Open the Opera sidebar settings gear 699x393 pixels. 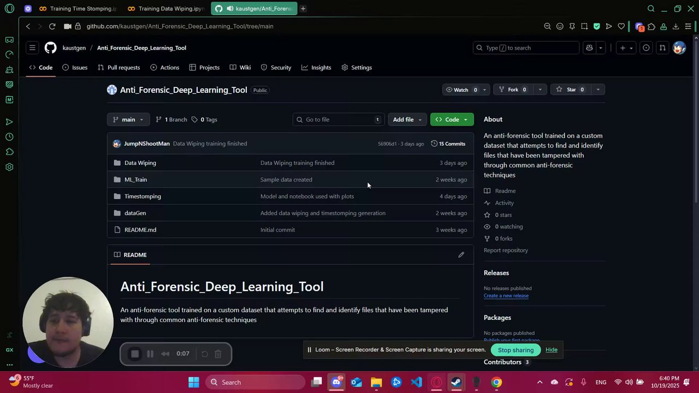point(9,167)
